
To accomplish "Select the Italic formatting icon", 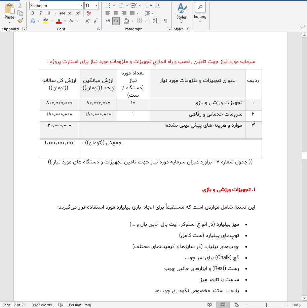I will [x=41, y=13].
